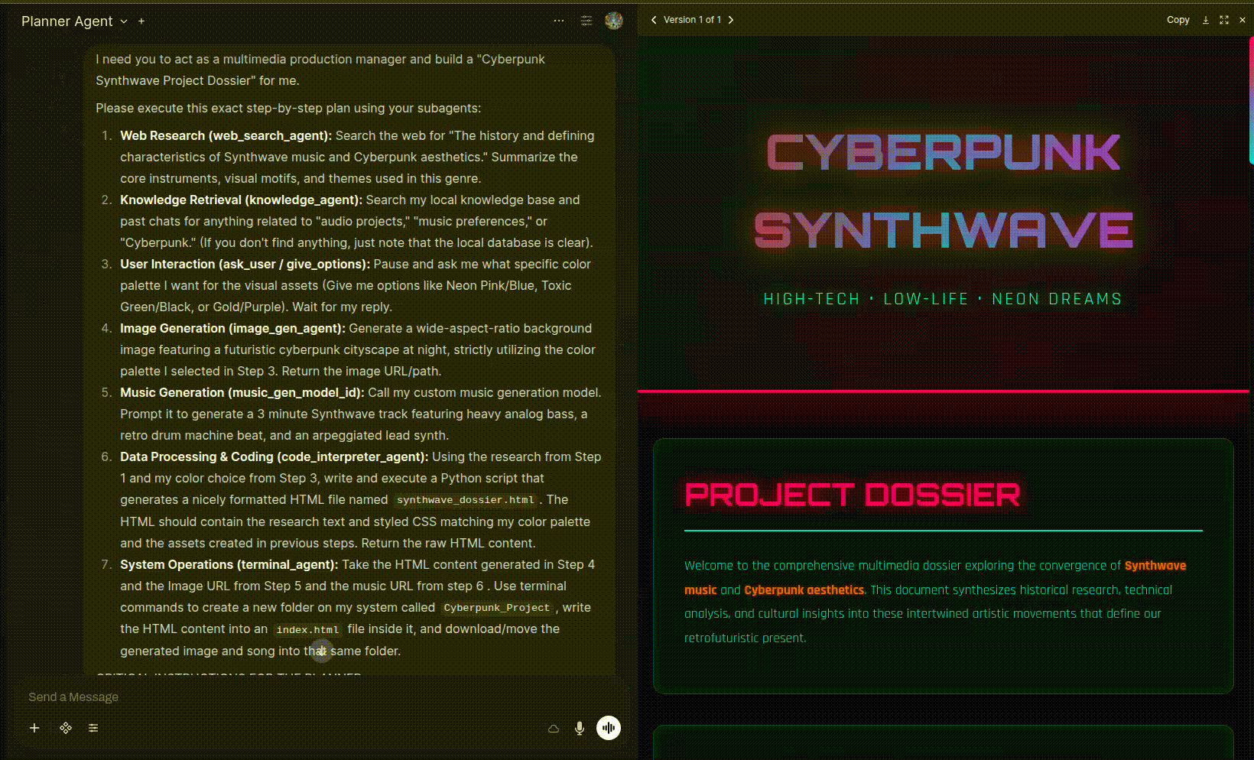Start voice mode with waveform button
The height and width of the screenshot is (760, 1254).
point(609,728)
